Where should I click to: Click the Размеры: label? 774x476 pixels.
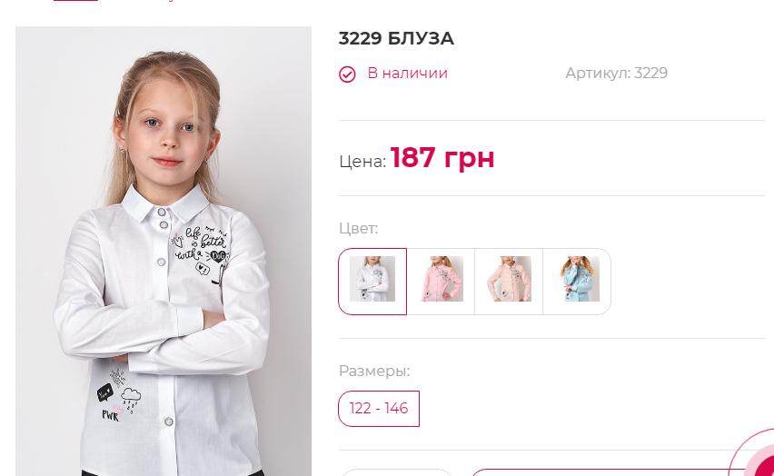pos(374,371)
